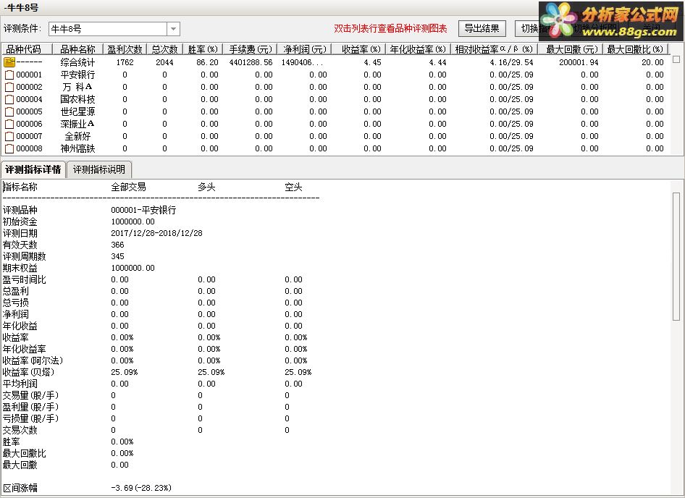The image size is (685, 498).
Task: Click the document icon beside 000007
Action: coord(9,136)
